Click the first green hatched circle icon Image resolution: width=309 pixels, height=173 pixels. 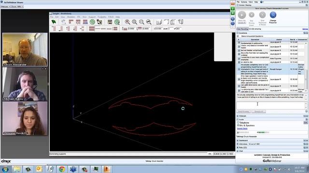click(92, 22)
